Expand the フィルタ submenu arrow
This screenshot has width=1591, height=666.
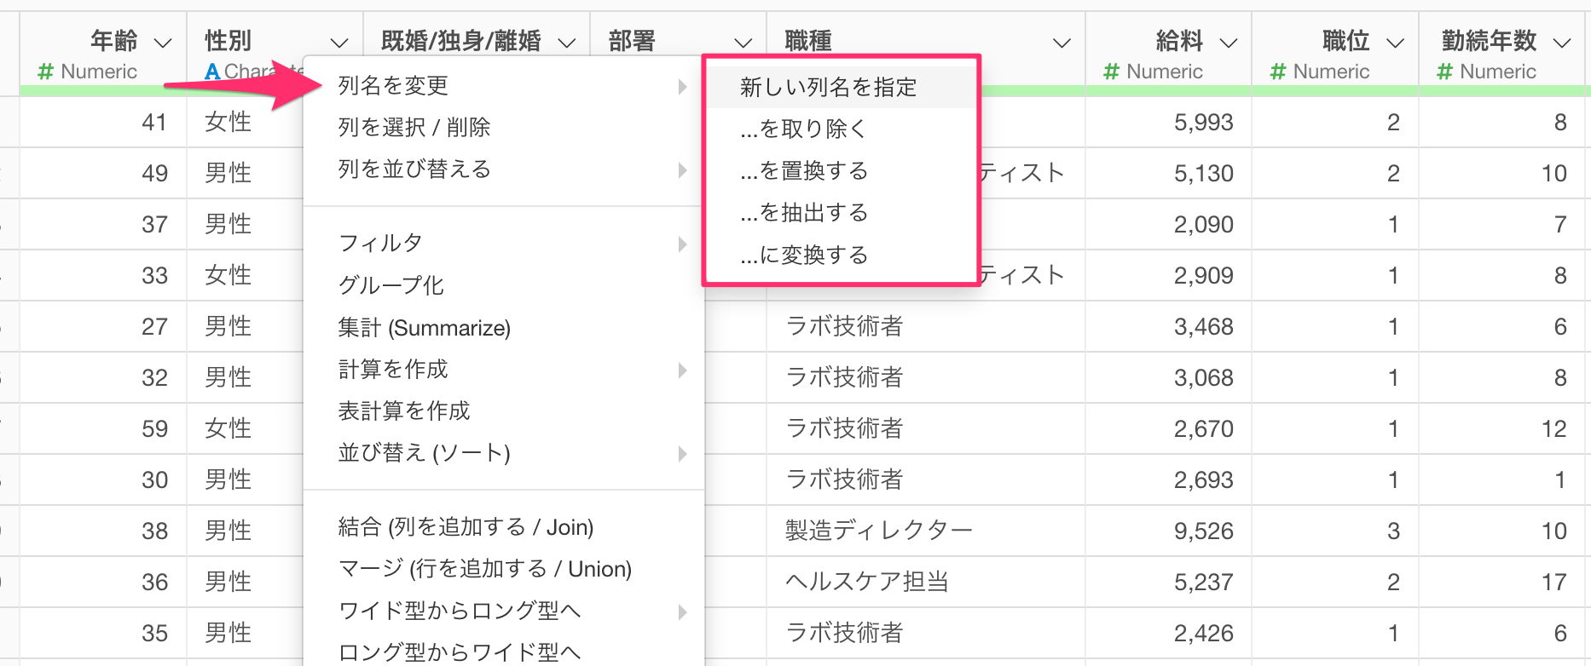point(682,244)
